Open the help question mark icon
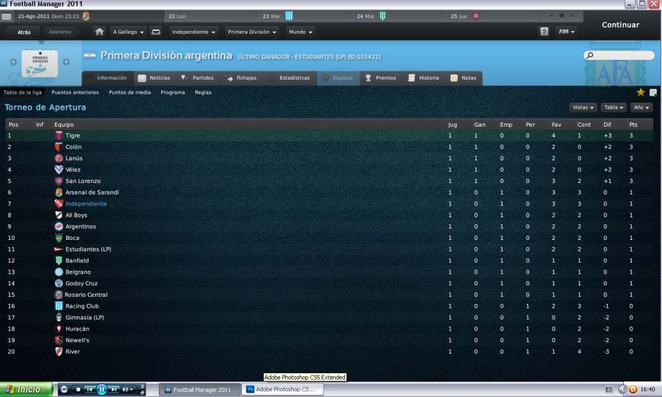The width and height of the screenshot is (662, 397). pos(544,32)
